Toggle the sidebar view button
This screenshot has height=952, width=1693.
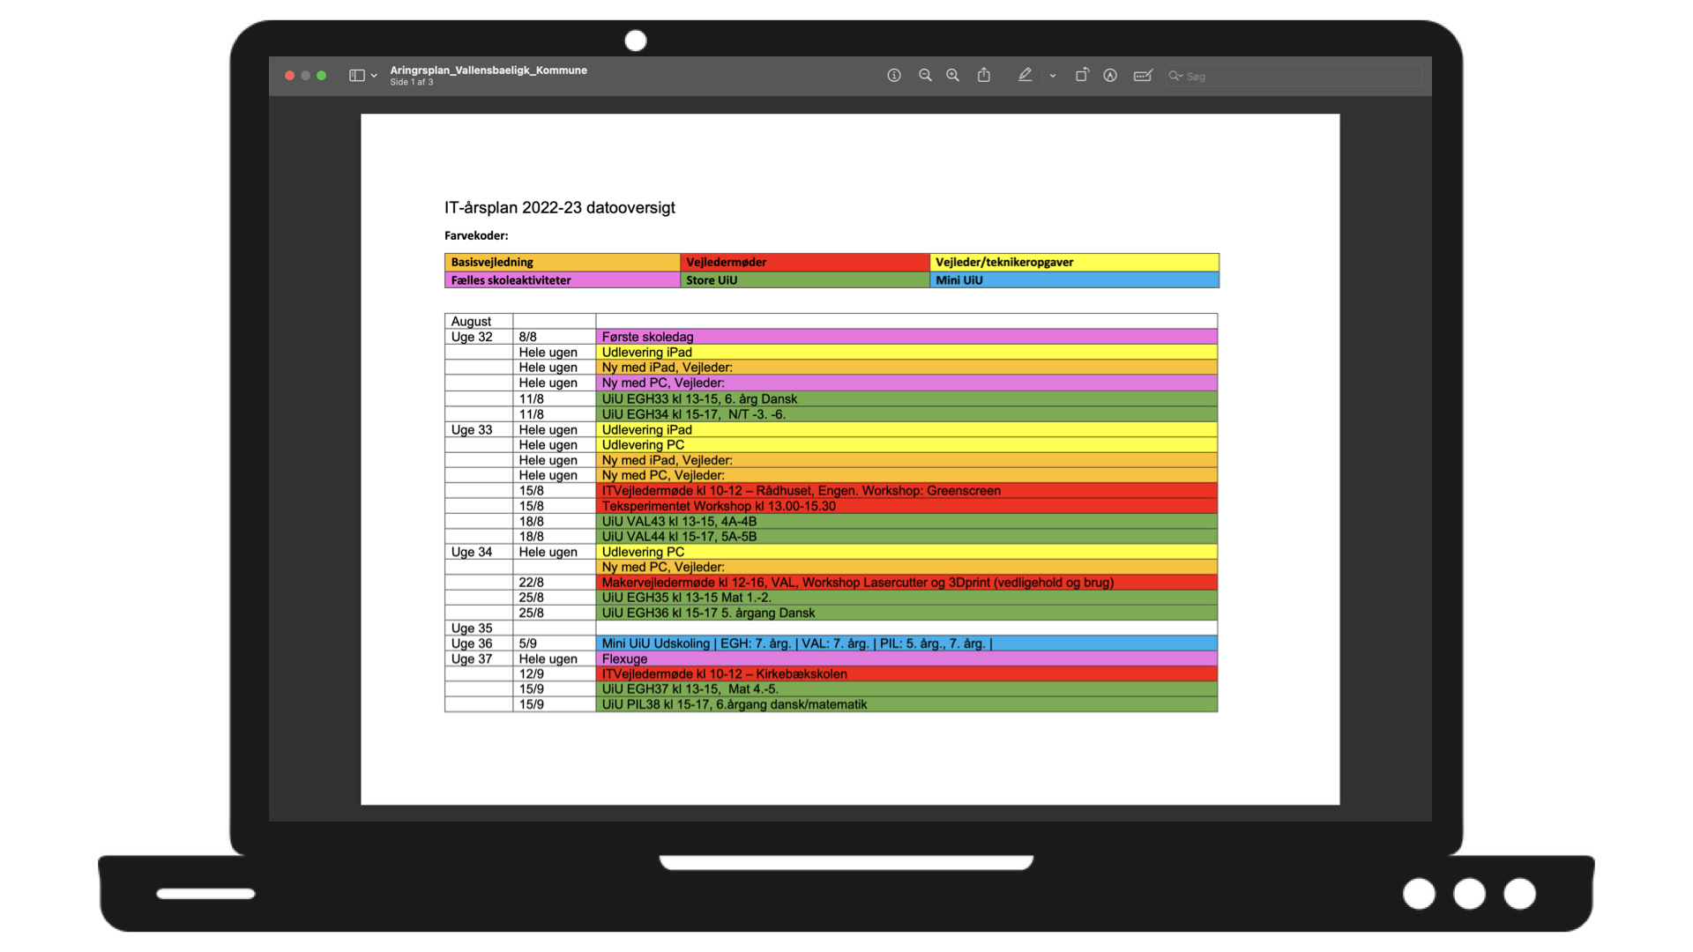tap(357, 76)
